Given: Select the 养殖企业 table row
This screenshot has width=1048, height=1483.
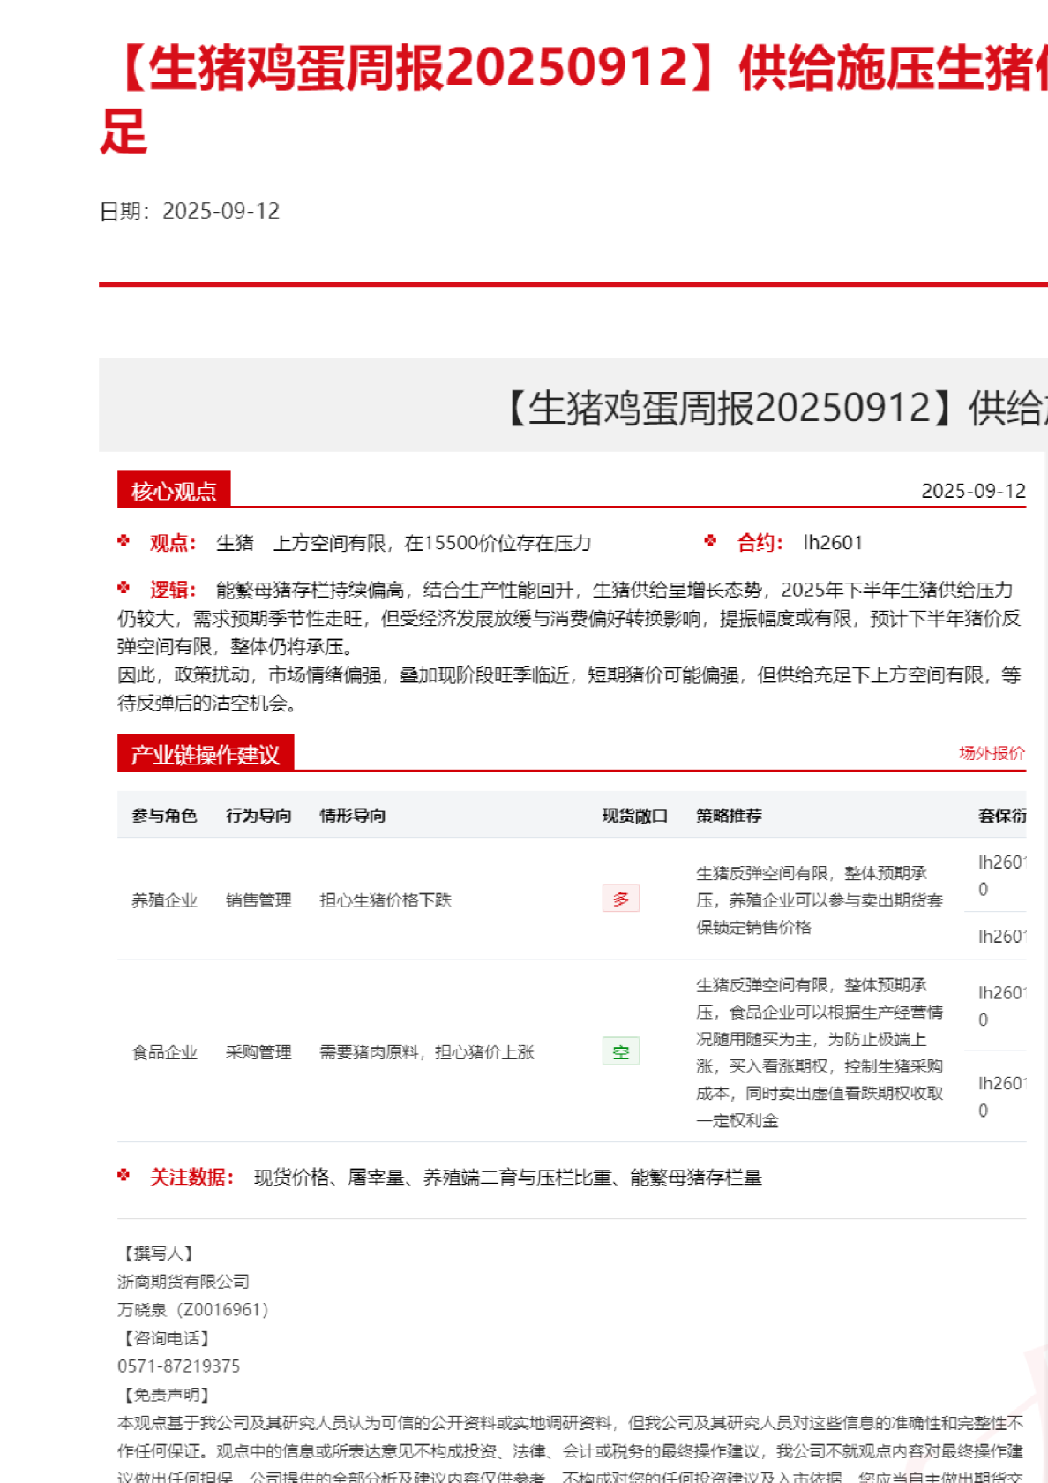Looking at the screenshot, I should click(164, 900).
